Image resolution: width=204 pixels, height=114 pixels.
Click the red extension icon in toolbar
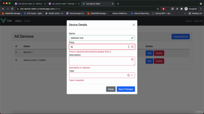pyautogui.click(x=164, y=9)
